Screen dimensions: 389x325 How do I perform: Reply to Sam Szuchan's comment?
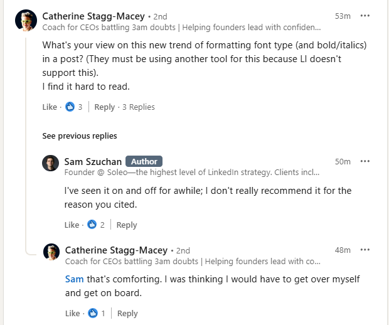coord(127,225)
